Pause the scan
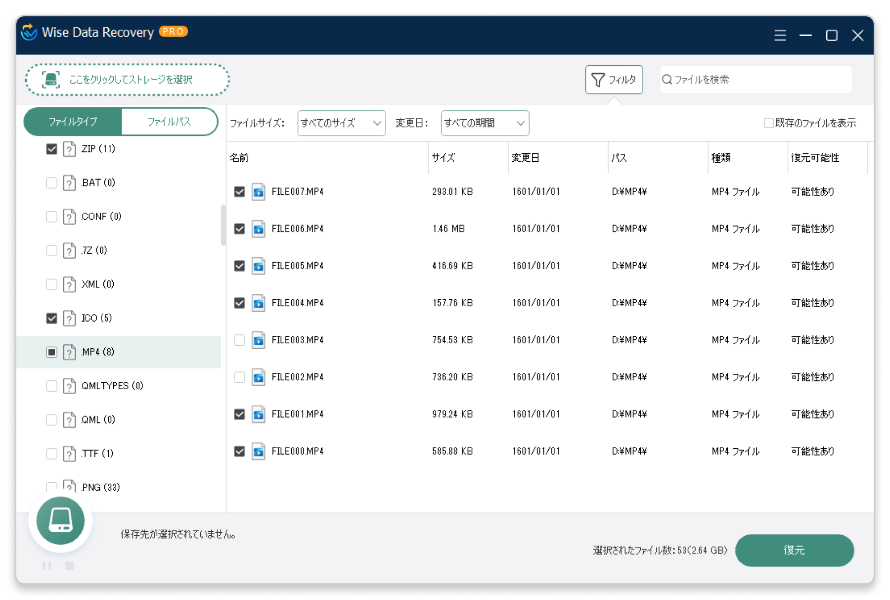890x600 pixels. point(47,565)
